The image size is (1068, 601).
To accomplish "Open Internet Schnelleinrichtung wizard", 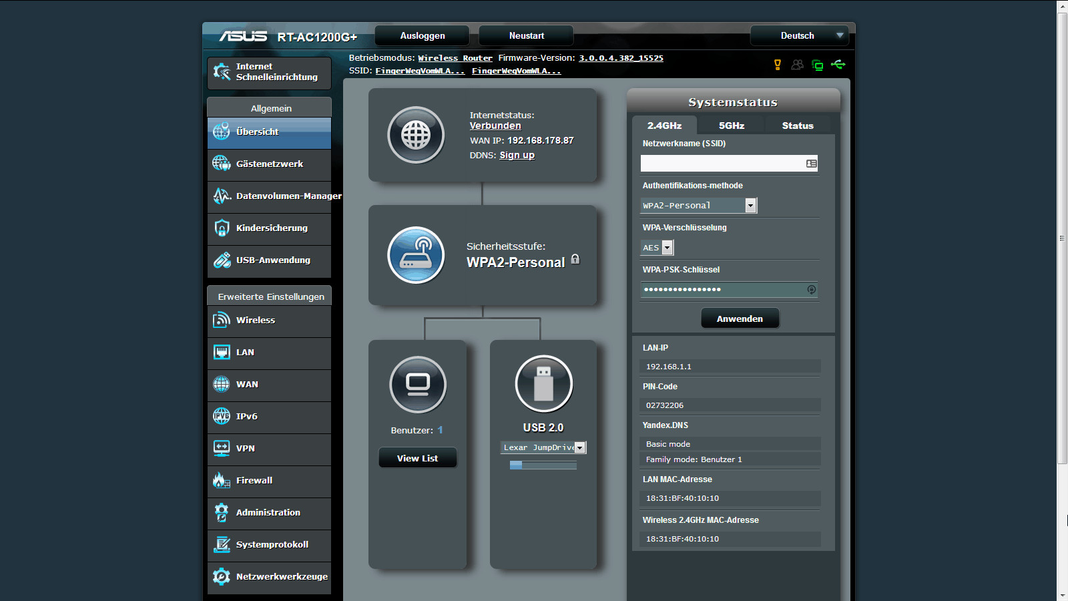I will [269, 72].
